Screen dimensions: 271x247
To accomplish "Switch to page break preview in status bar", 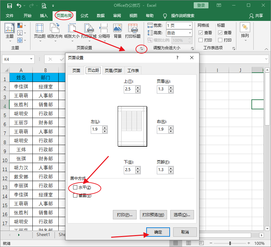I will pos(201,243).
